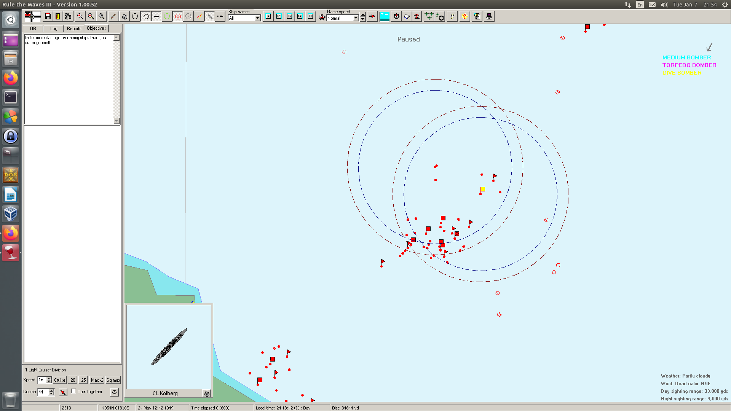The image size is (731, 411).
Task: Toggle the red target circle button
Action: [178, 16]
